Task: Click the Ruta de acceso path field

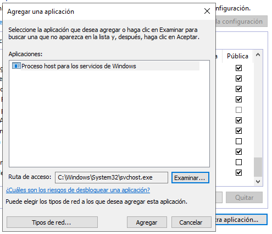Action: pyautogui.click(x=112, y=177)
